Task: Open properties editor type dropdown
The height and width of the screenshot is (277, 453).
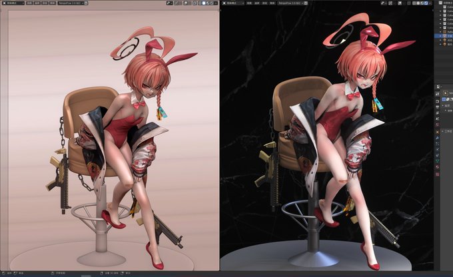Action: tap(438, 87)
